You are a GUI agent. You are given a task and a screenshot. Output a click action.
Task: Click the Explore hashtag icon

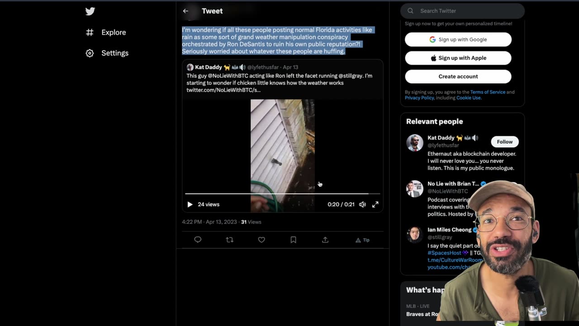[x=90, y=32]
